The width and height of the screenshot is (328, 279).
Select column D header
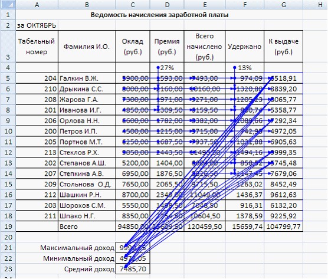[x=167, y=5]
